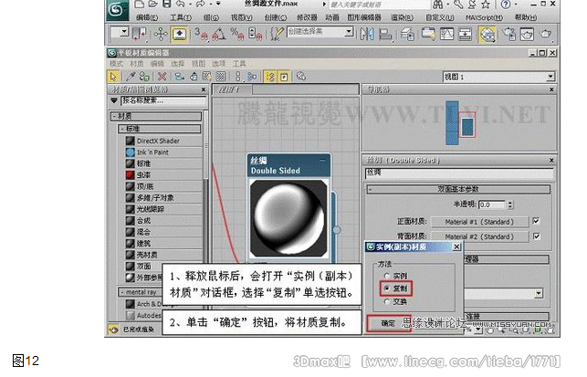Open the 创建(C) menu
587x377 pixels.
pos(275,17)
